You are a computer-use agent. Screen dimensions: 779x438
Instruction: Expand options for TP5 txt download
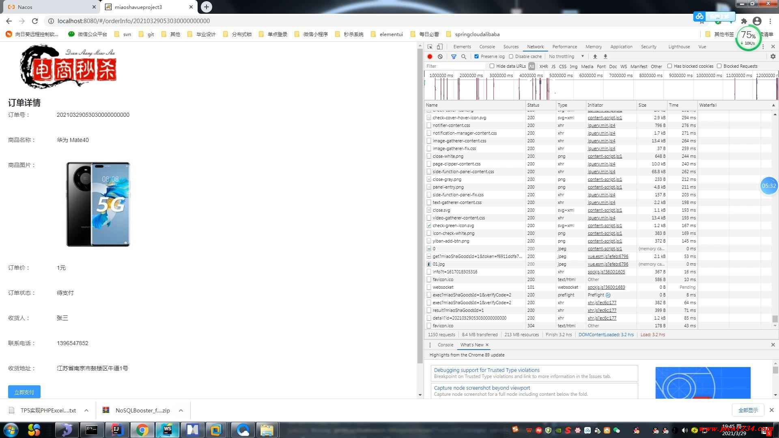[x=86, y=410]
